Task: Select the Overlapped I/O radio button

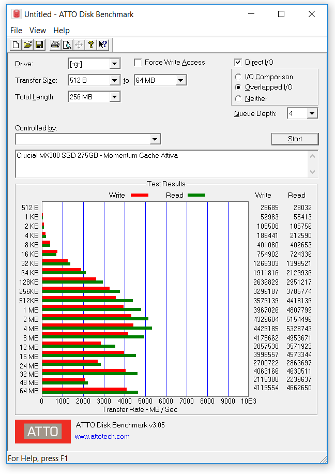Action: click(238, 87)
